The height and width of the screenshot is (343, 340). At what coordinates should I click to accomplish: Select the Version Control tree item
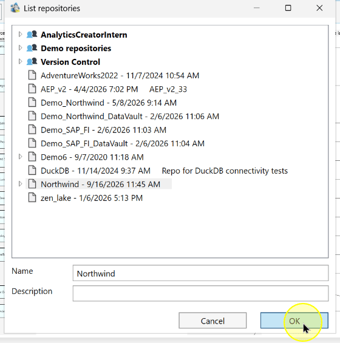70,62
